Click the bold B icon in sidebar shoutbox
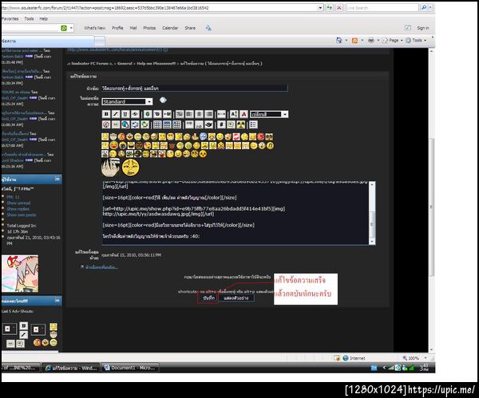 pos(24,326)
